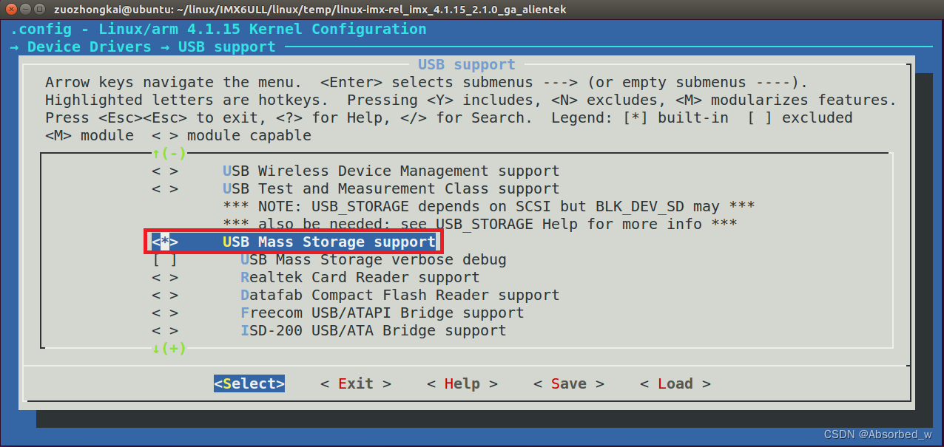Load a config via the Load button
This screenshot has height=447, width=944.
pos(675,383)
